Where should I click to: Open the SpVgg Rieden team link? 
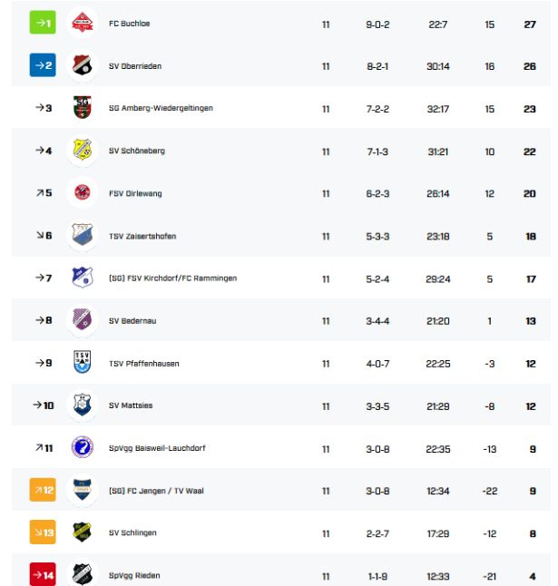[x=133, y=575]
